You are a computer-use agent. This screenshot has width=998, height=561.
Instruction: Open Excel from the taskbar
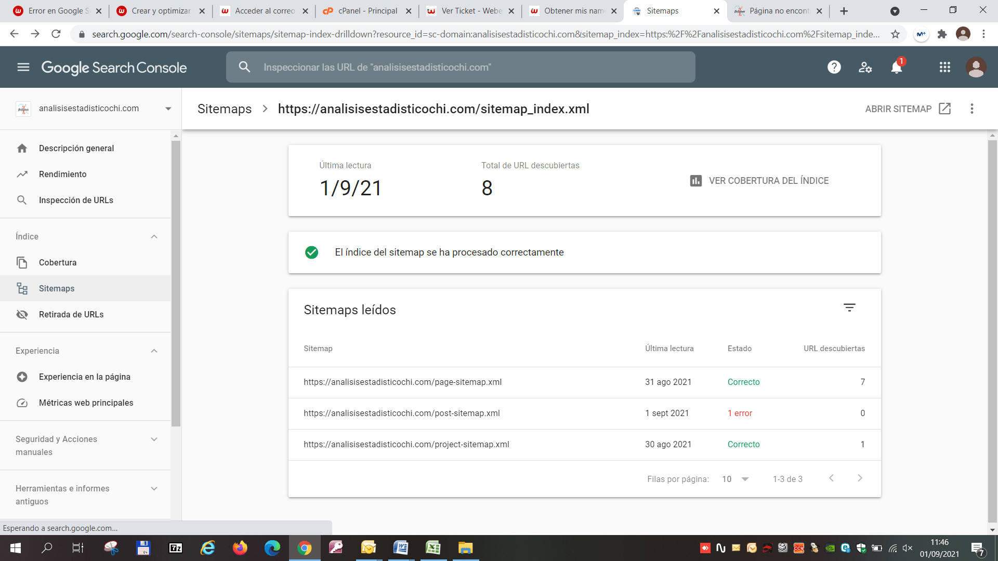coord(433,548)
